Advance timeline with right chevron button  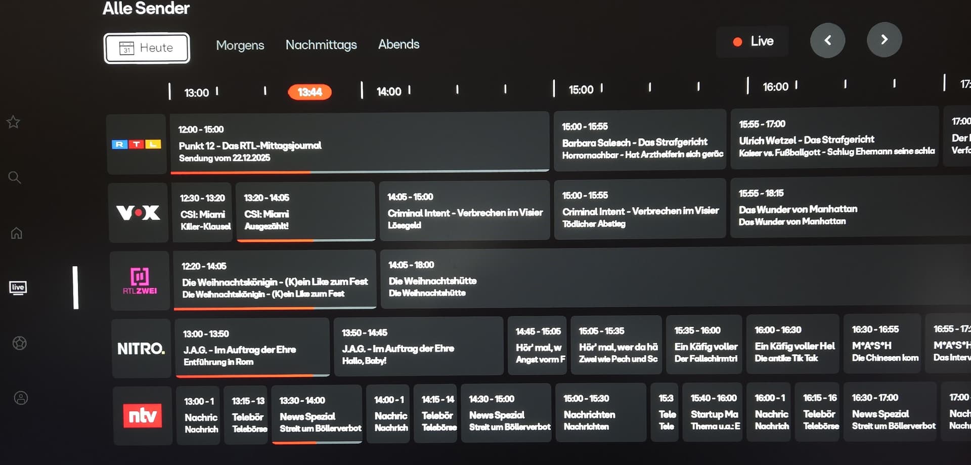[884, 40]
